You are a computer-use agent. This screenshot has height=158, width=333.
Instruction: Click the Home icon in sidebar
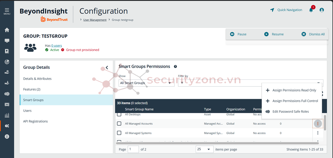coord(7,30)
